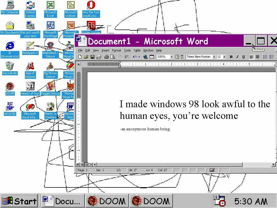The height and width of the screenshot is (208, 277).
Task: Select the Bejeweled 2 Deluxe desktop icon
Action: (x=50, y=50)
